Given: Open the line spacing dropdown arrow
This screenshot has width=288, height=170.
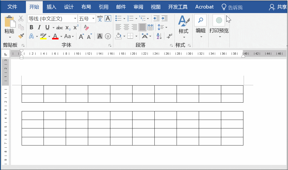Looking at the screenshot, I should click(x=166, y=27).
